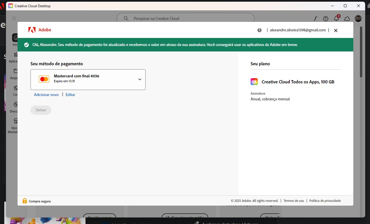Select the Home sidebar icon

(15, 38)
